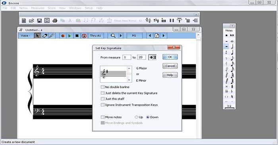Screen dimensions: 278x145
Task: Select the Eraser tool in score toolbar
Action: tap(44, 36)
